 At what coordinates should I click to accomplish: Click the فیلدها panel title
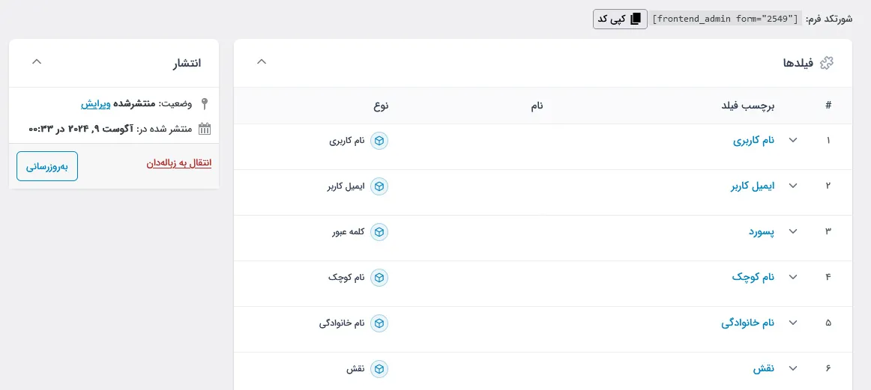coord(798,63)
